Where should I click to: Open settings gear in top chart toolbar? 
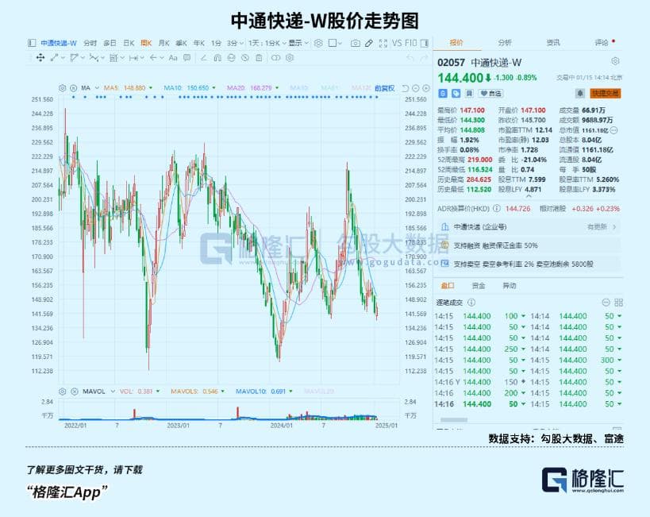point(318,42)
